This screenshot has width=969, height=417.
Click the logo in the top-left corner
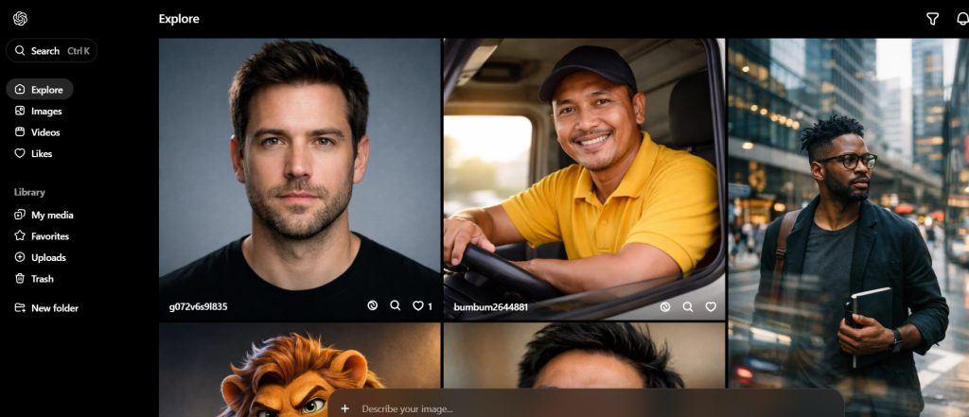(20, 19)
